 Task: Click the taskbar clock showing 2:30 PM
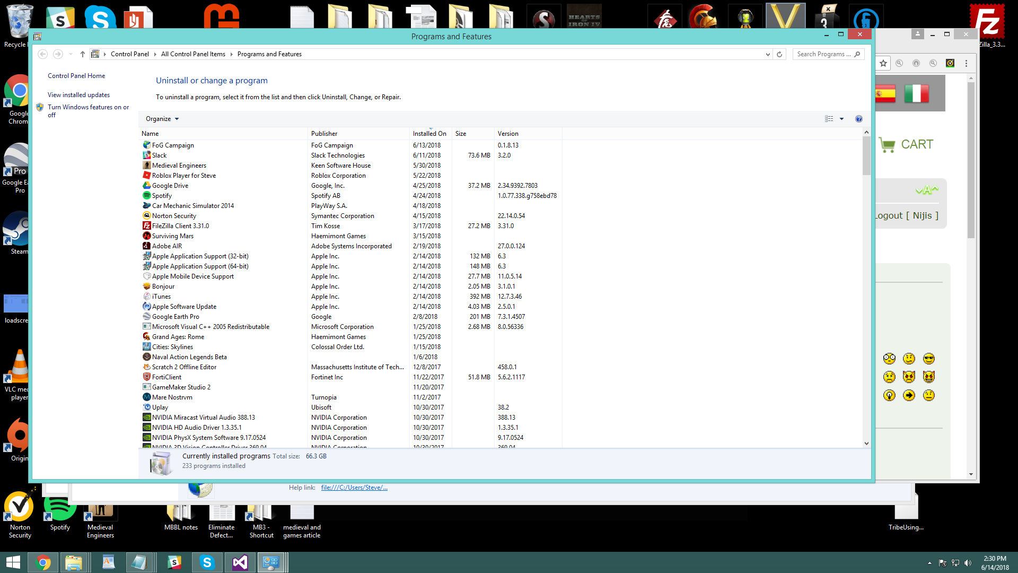[x=995, y=563]
